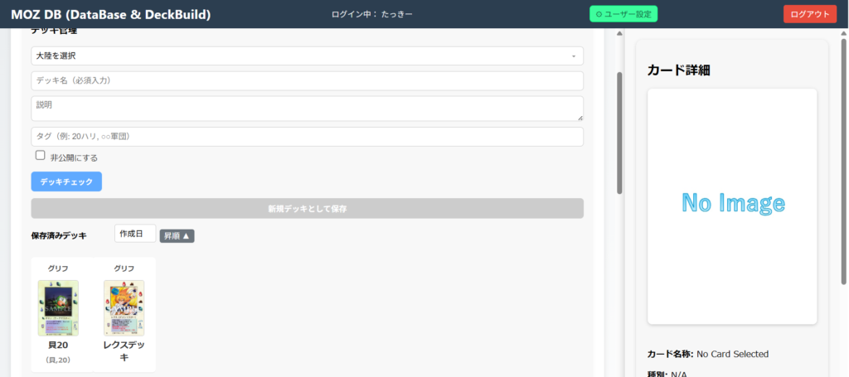
Task: Click the タグ input field
Action: [307, 137]
